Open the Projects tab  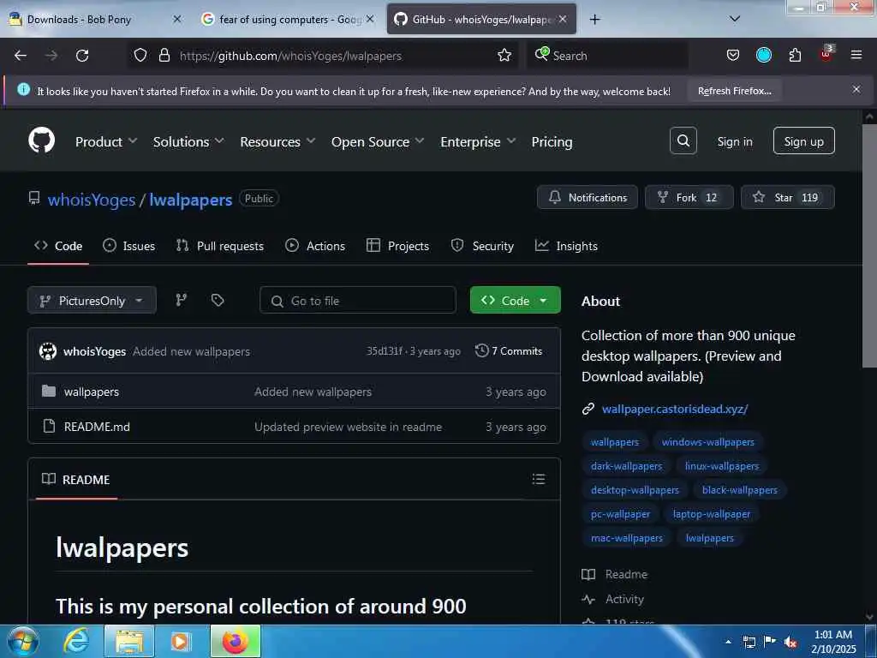397,246
